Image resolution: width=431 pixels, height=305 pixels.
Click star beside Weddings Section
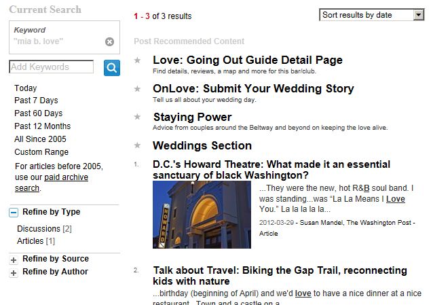pyautogui.click(x=137, y=145)
